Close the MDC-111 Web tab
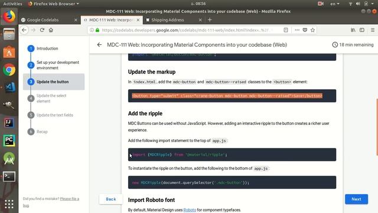The height and width of the screenshot is (213, 378). point(138,20)
